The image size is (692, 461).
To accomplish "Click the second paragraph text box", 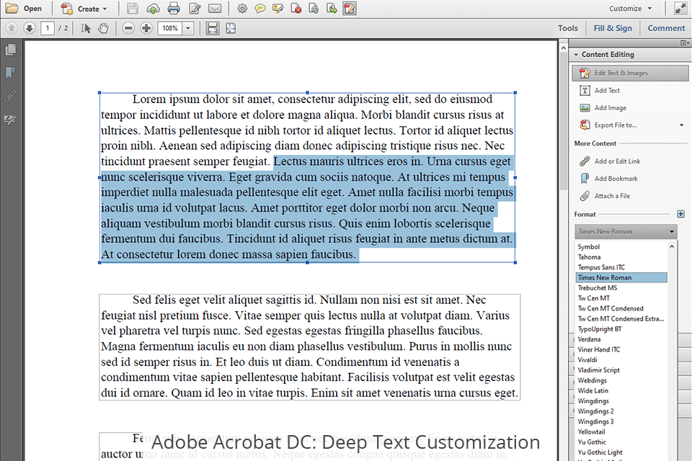I will click(309, 346).
